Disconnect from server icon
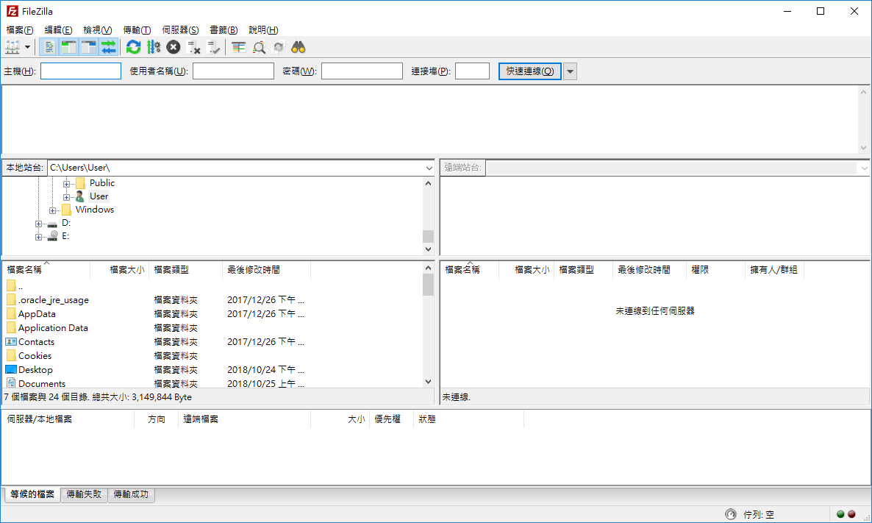 pos(193,47)
